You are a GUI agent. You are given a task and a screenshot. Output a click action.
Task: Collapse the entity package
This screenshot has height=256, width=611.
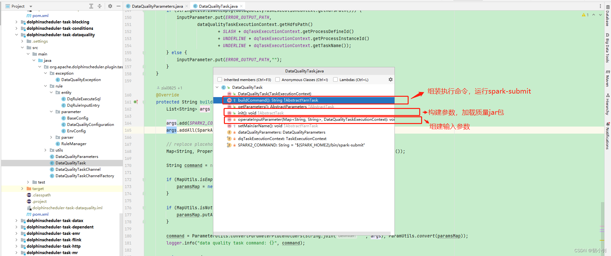(51, 92)
